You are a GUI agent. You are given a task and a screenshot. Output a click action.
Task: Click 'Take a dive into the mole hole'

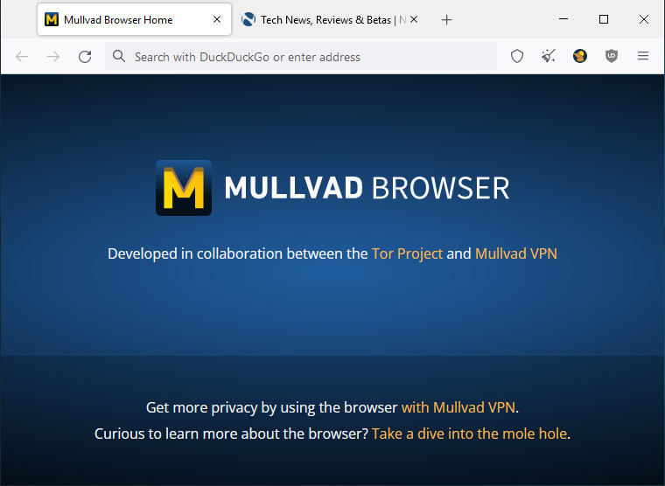pyautogui.click(x=469, y=434)
